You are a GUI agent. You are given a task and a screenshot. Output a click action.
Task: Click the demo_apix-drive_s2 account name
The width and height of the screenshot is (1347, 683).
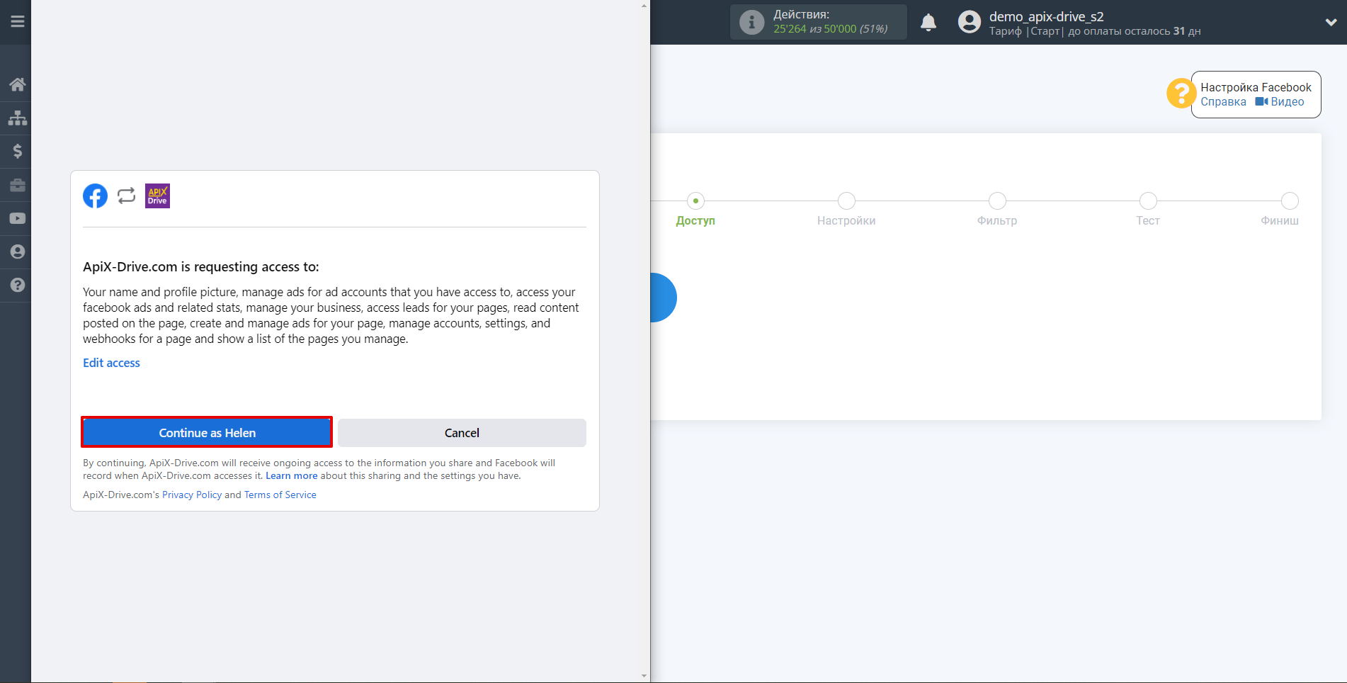tap(1046, 16)
